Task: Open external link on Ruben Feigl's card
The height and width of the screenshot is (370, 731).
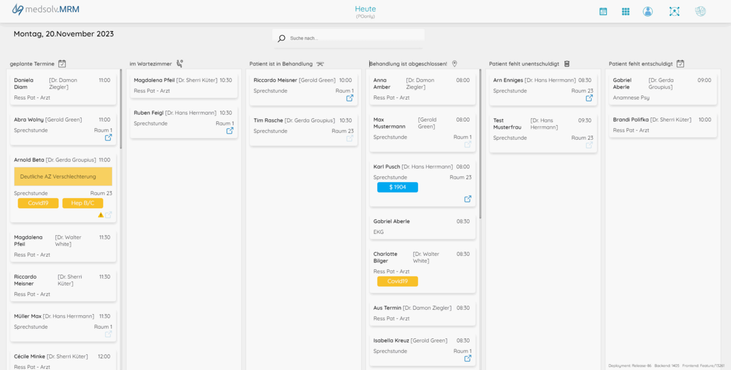Action: tap(230, 131)
